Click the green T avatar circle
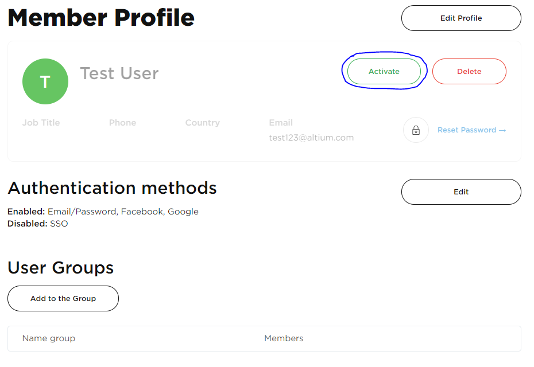This screenshot has height=367, width=534. click(x=45, y=81)
